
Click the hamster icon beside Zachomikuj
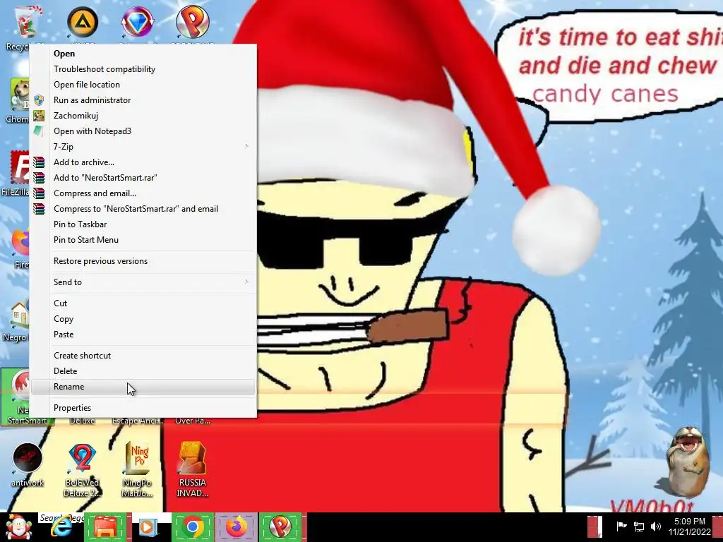39,116
